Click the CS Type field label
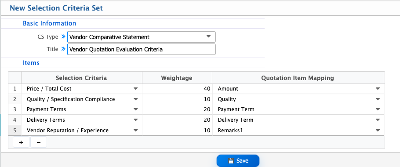 tap(48, 37)
